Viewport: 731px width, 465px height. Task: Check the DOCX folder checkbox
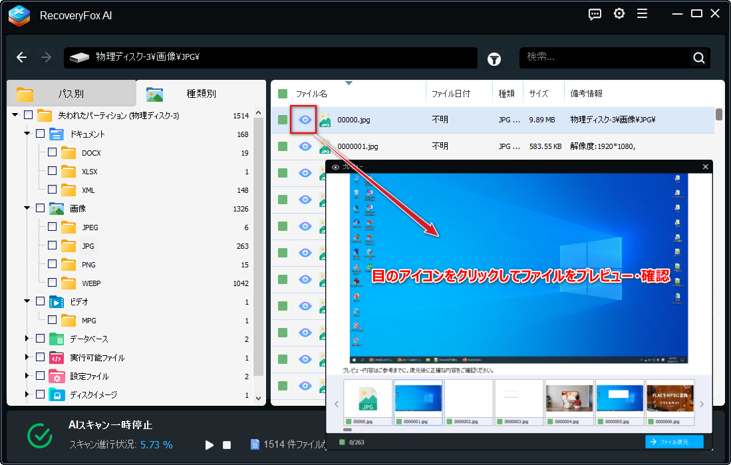point(52,152)
